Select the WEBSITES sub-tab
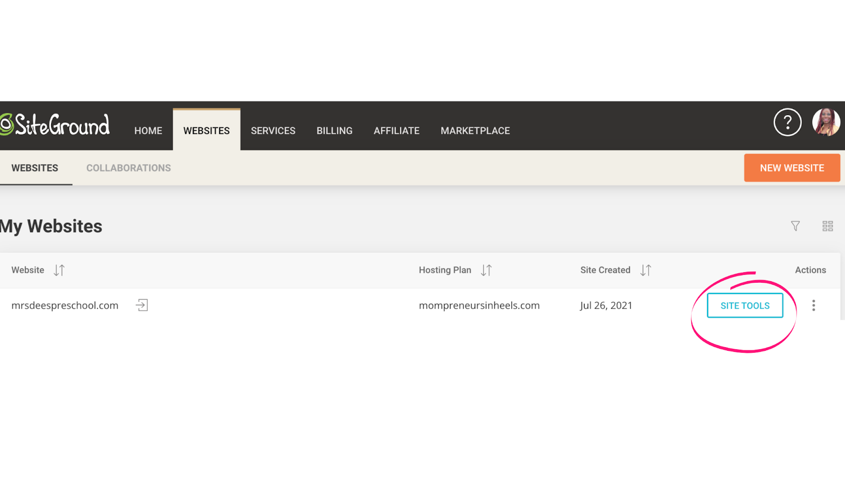845x479 pixels. click(35, 168)
